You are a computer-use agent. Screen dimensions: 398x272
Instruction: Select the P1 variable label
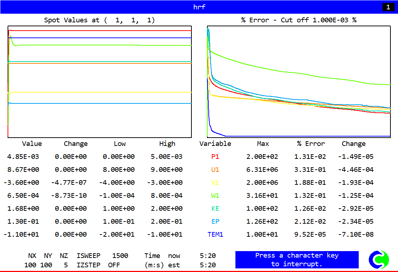pyautogui.click(x=215, y=157)
